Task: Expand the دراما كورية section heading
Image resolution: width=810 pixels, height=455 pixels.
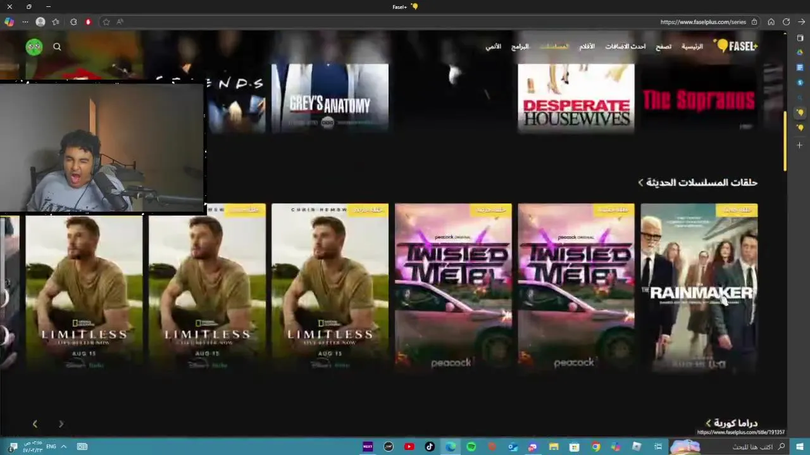Action: 732,423
